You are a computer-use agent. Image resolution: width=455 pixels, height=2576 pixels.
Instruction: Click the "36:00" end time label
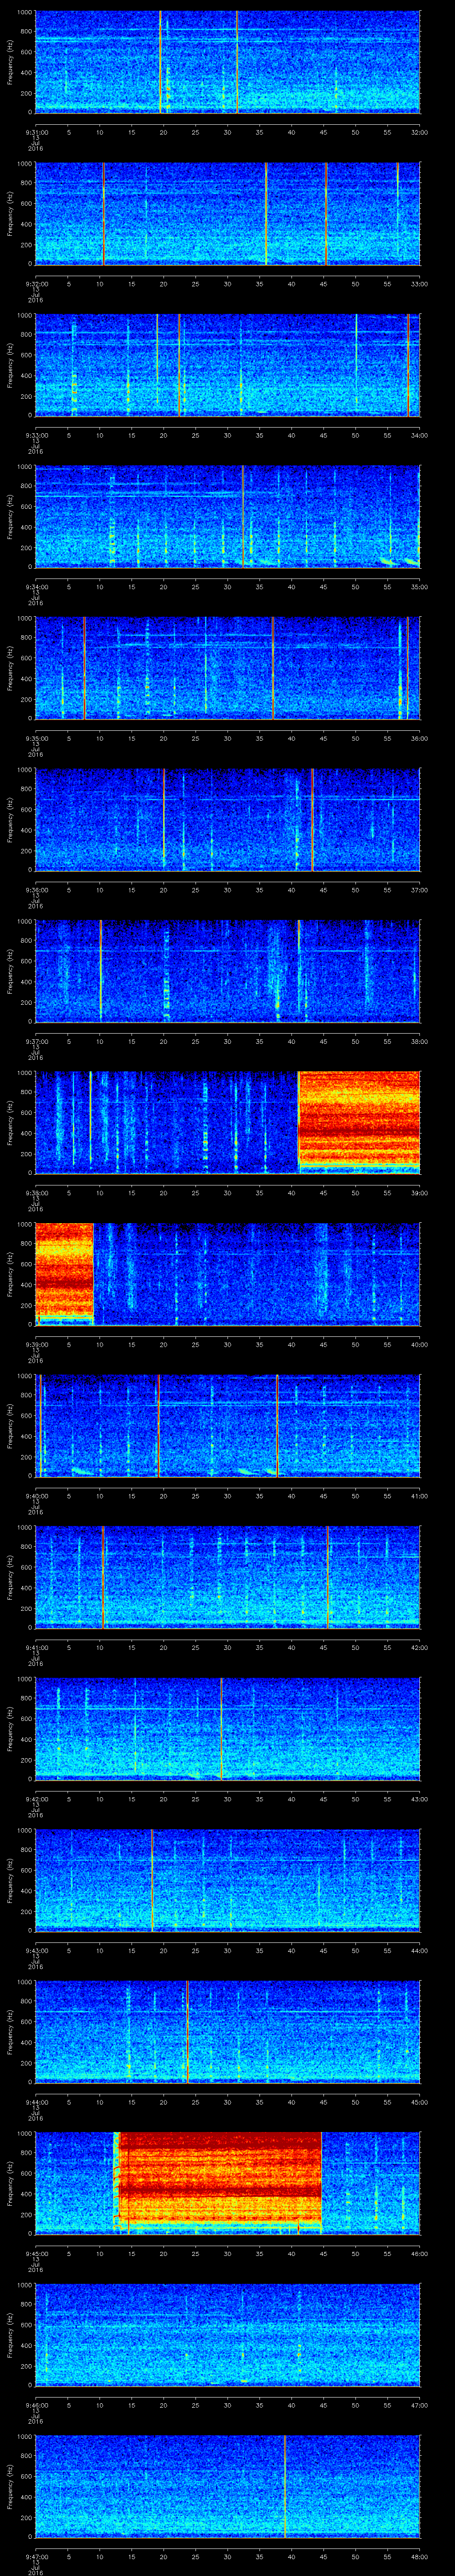[419, 738]
